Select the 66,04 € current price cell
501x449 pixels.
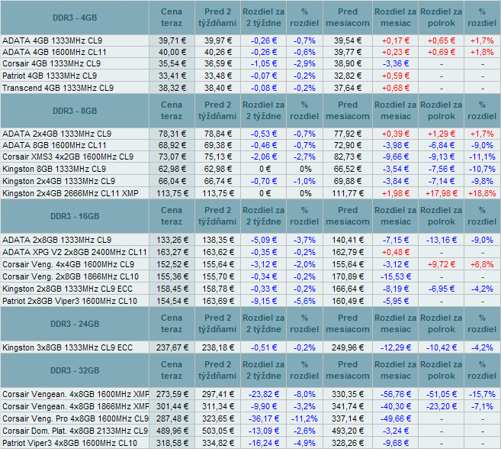coord(172,181)
